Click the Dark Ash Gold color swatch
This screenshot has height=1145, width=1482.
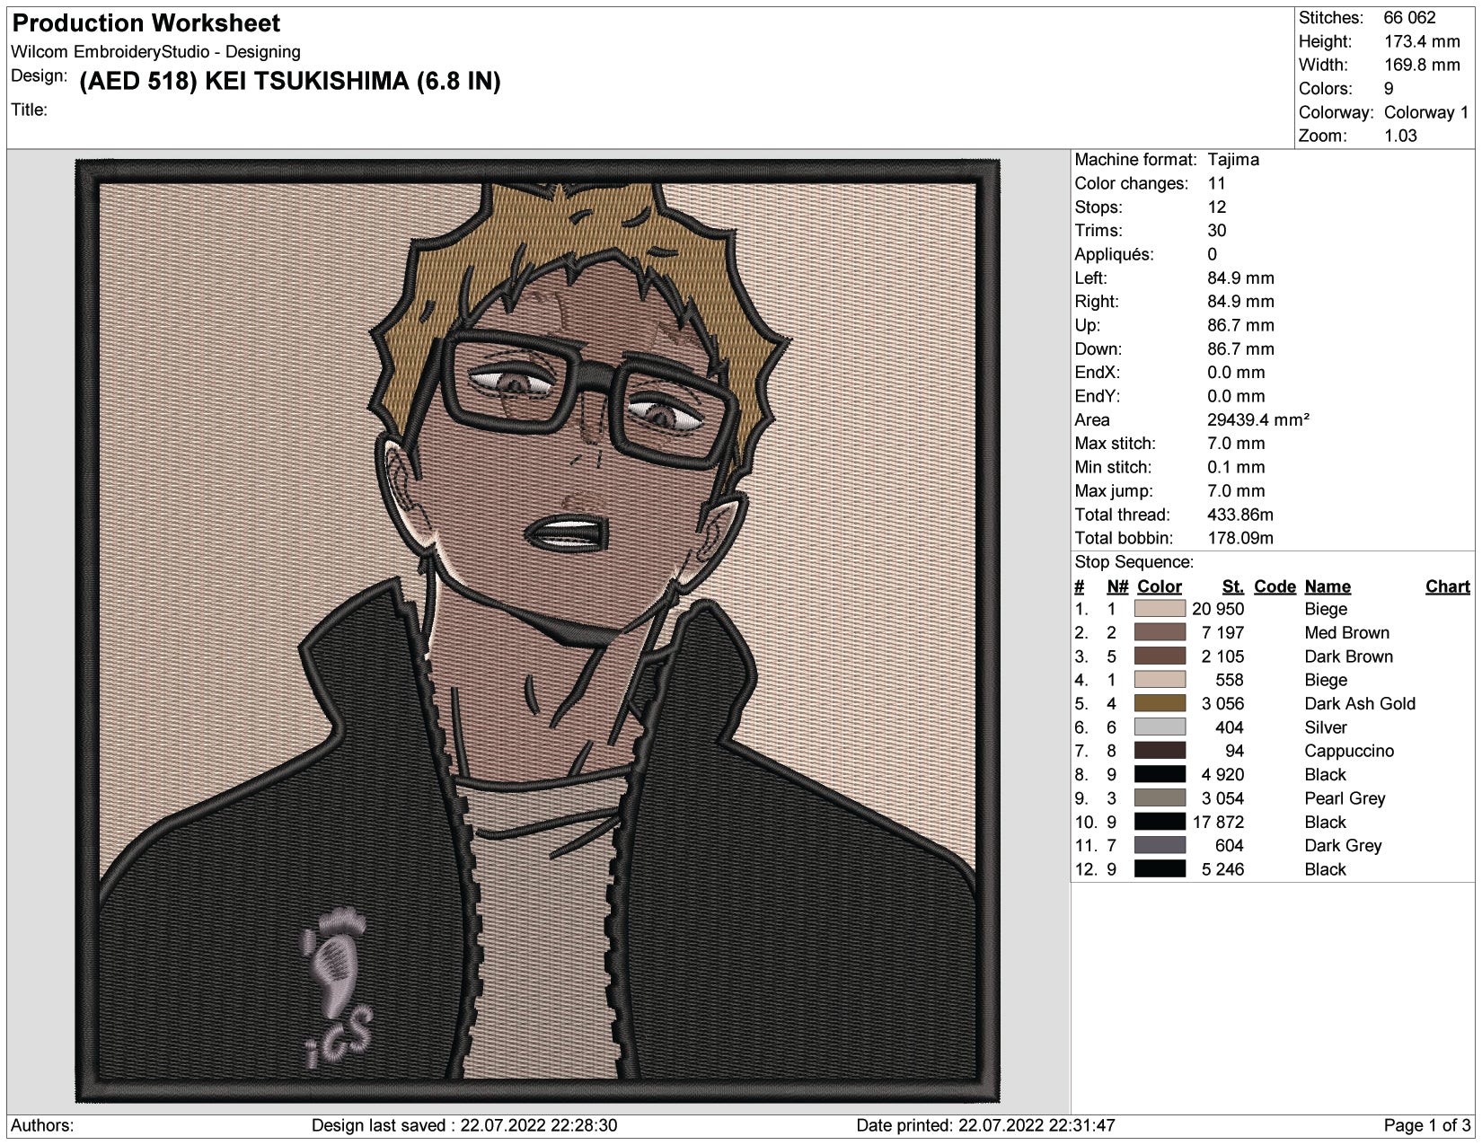[1159, 704]
